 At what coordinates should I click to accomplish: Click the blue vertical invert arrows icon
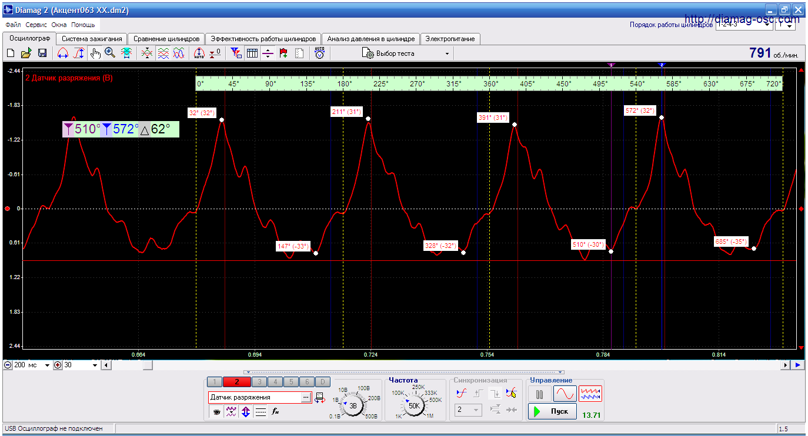pos(246,412)
